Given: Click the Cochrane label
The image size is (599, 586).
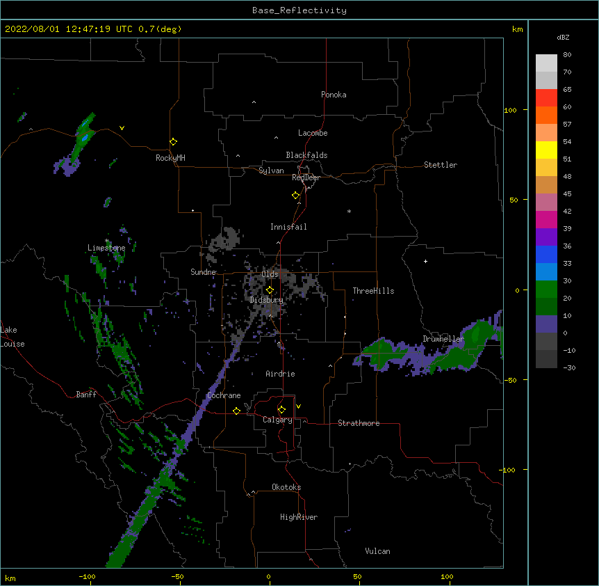Looking at the screenshot, I should 224,395.
